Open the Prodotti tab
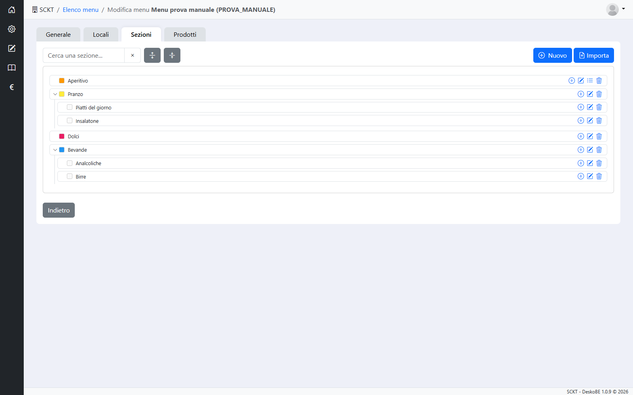The width and height of the screenshot is (633, 395). click(x=185, y=34)
